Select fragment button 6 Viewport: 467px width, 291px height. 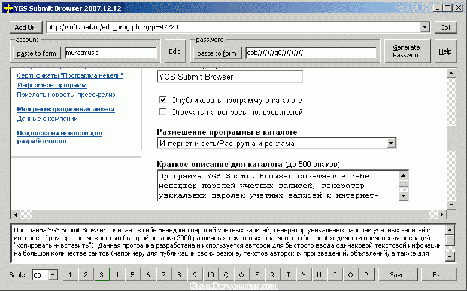pos(148,275)
